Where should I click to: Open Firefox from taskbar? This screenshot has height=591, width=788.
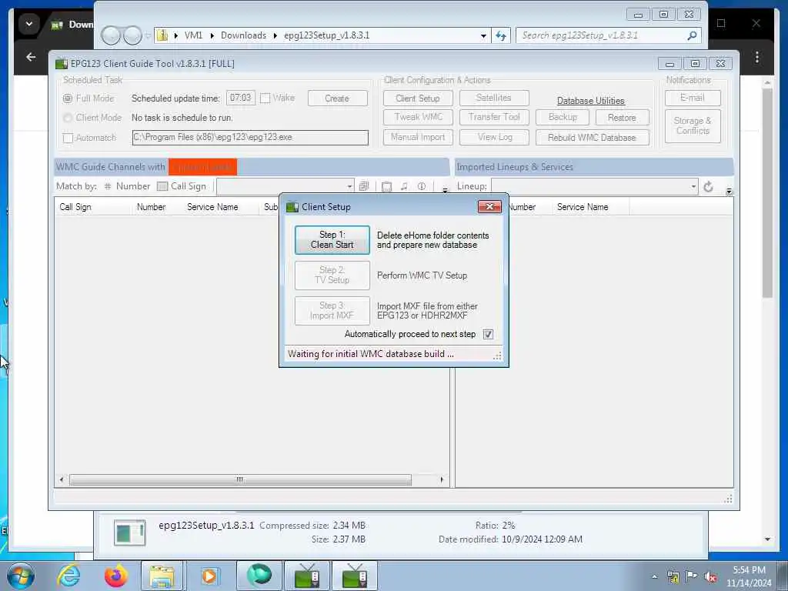point(115,576)
